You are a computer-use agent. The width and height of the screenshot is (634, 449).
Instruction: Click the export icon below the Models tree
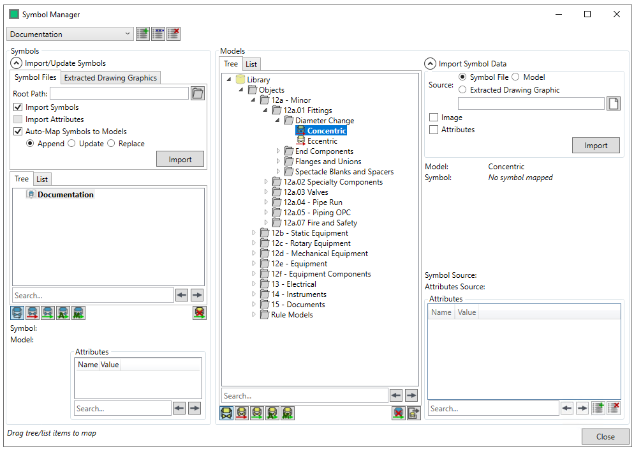pos(414,413)
